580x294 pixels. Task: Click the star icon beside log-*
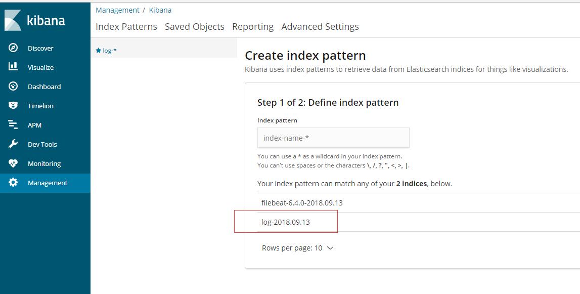tap(99, 51)
